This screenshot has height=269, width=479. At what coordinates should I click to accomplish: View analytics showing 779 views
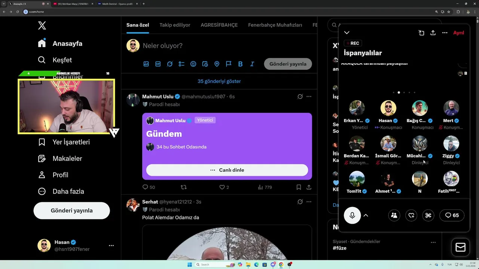pyautogui.click(x=265, y=187)
